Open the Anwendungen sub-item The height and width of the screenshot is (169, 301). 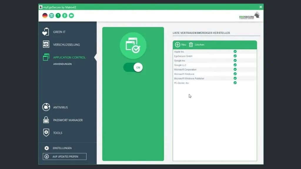point(62,64)
